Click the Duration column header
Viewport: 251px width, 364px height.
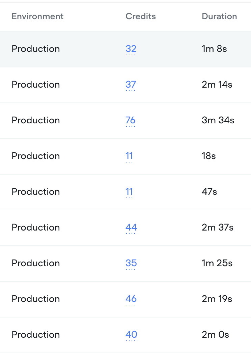point(219,16)
